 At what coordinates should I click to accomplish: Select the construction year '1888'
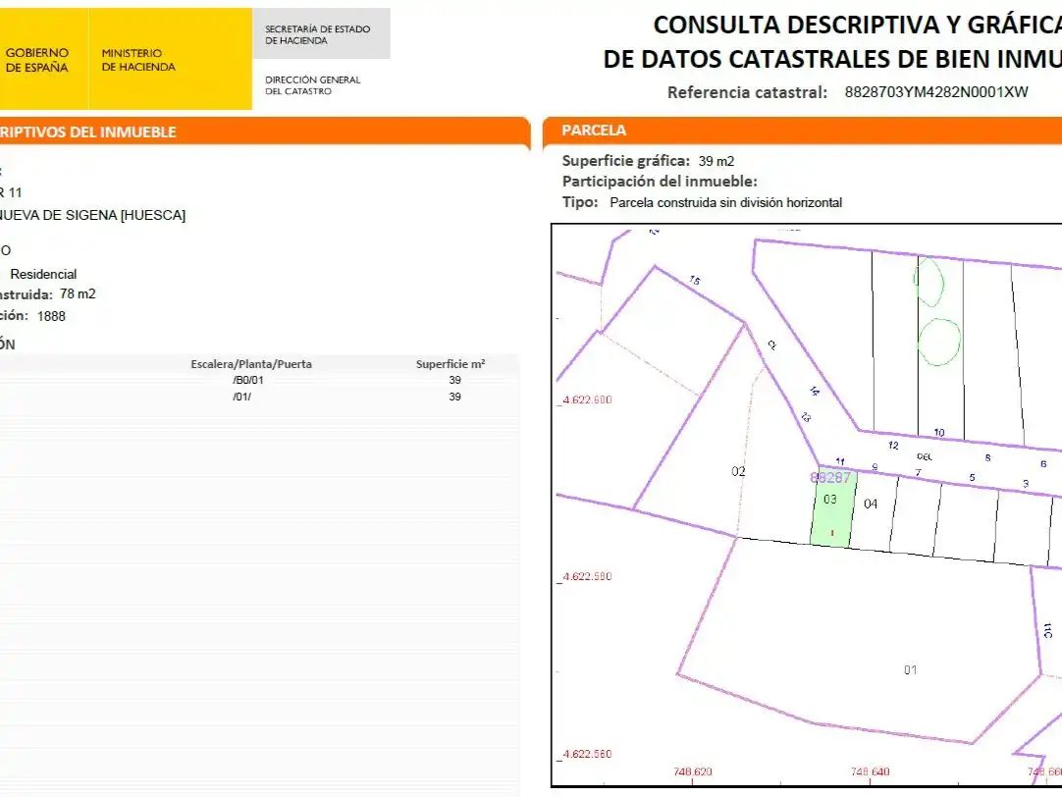51,316
